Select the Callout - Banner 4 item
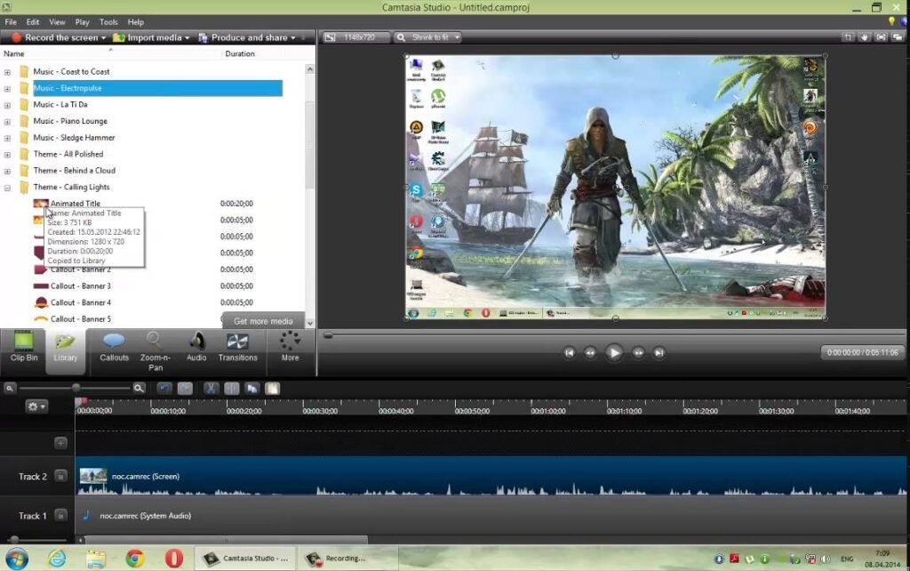Screen dimensions: 910x571 coord(80,302)
